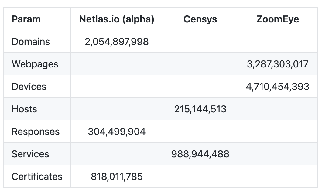Click the Hosts row label

(x=24, y=109)
